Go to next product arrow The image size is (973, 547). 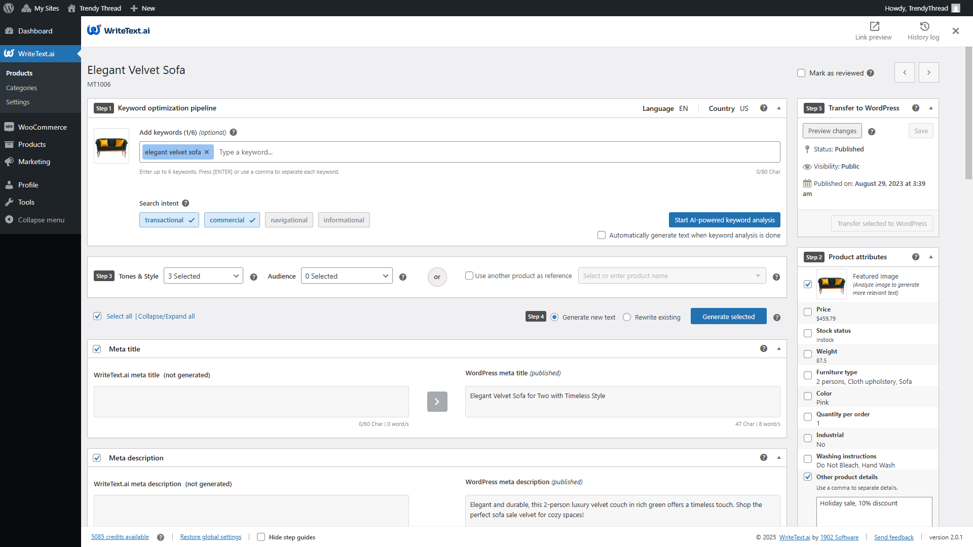point(928,72)
